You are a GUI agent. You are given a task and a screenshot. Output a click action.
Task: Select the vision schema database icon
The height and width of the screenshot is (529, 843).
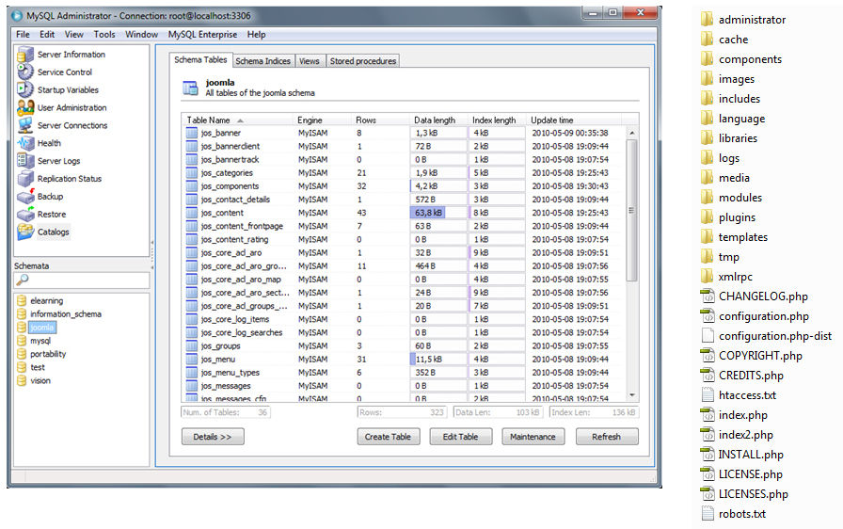click(x=22, y=380)
